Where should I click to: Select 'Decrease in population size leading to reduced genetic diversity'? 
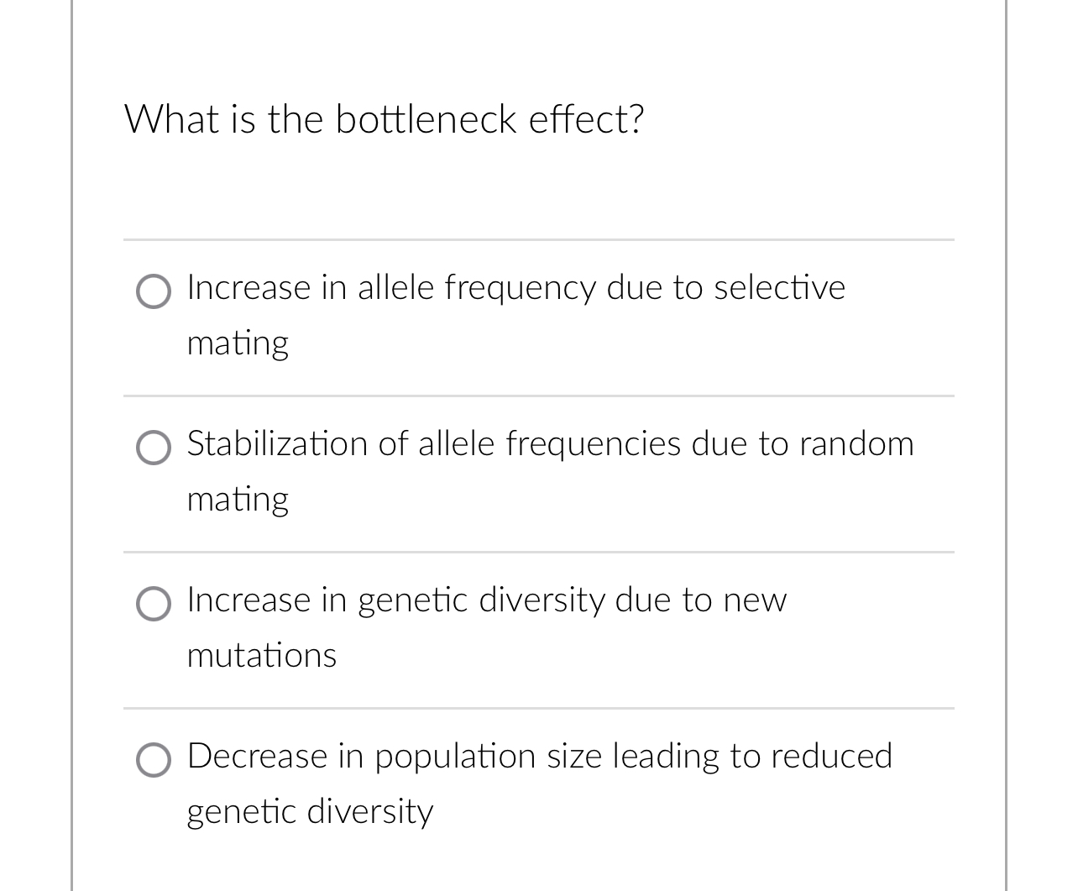click(154, 760)
